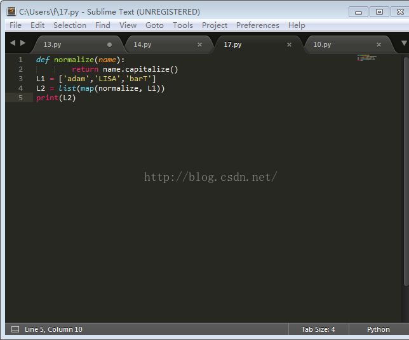Close the 14.py tab

pyautogui.click(x=199, y=45)
